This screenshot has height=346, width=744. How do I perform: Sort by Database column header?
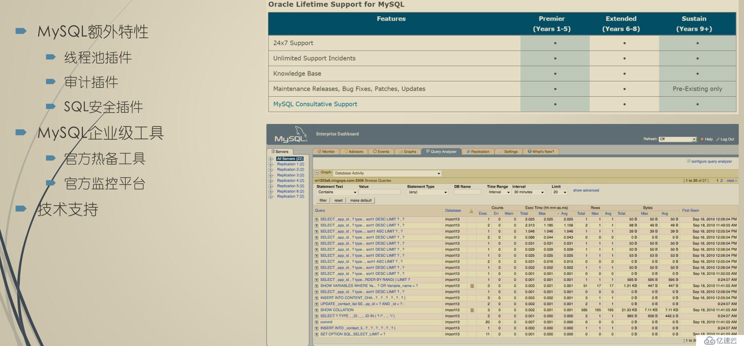click(453, 211)
